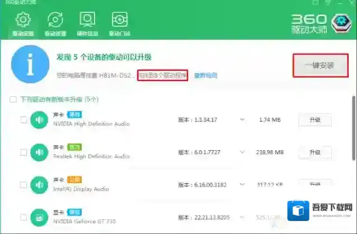Click the 360 驱动大师 logo icon

point(341,24)
